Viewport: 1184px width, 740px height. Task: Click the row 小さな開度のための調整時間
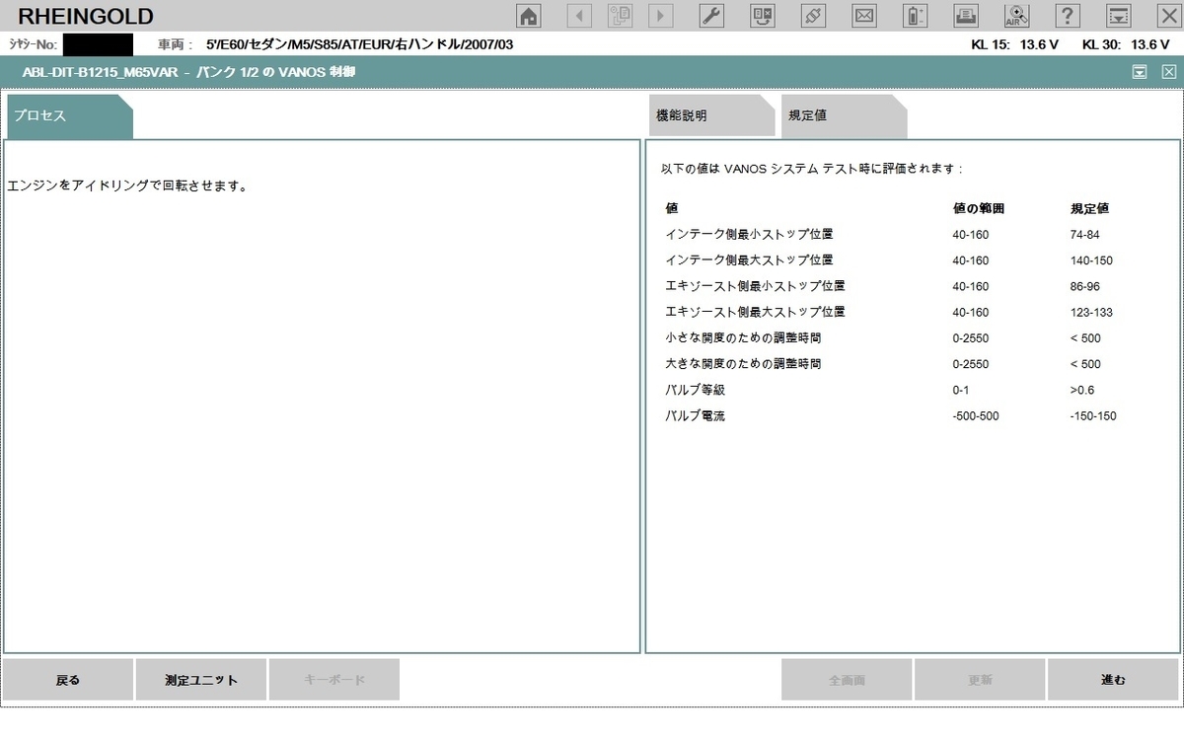coord(893,338)
